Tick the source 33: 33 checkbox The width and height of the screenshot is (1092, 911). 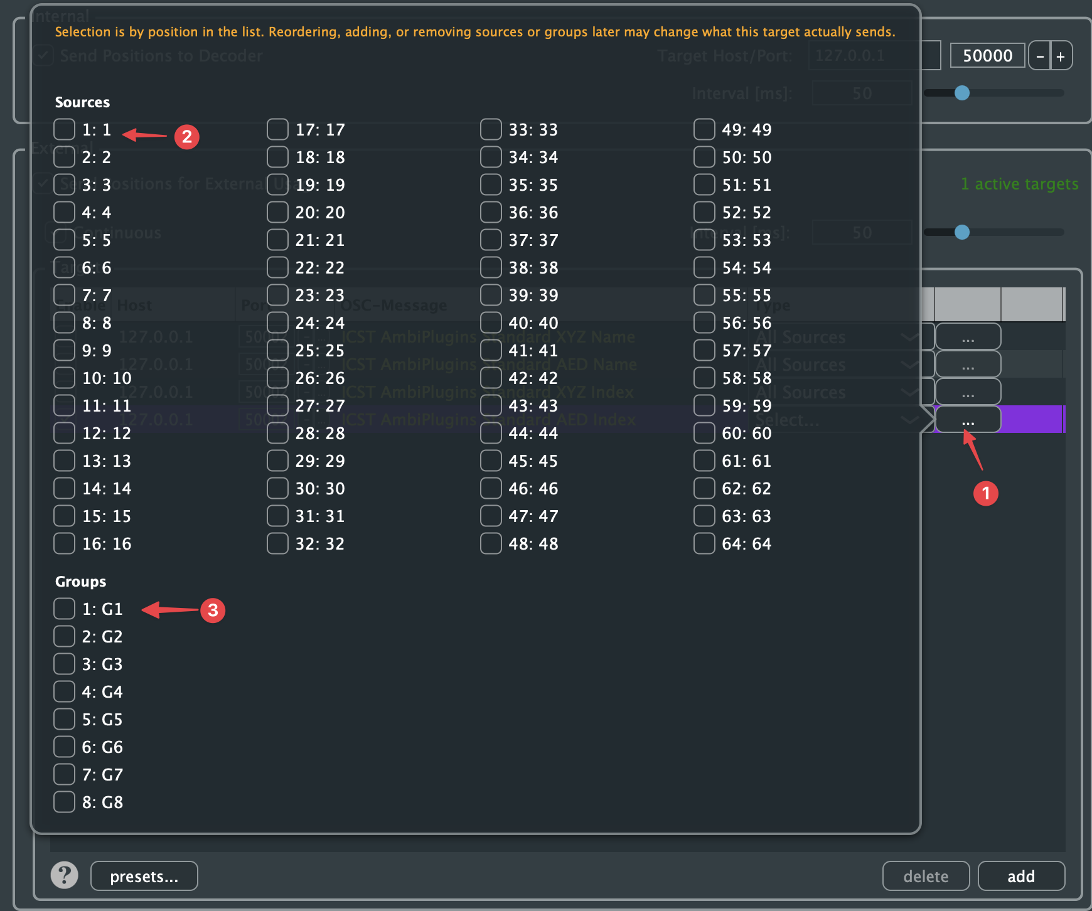(491, 129)
